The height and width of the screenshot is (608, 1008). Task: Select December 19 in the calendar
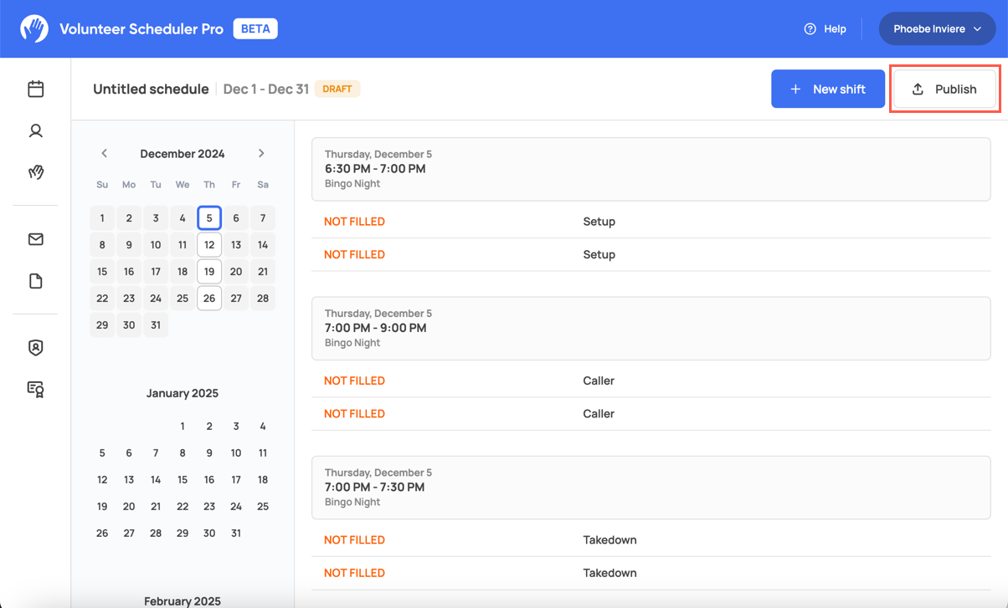point(209,271)
